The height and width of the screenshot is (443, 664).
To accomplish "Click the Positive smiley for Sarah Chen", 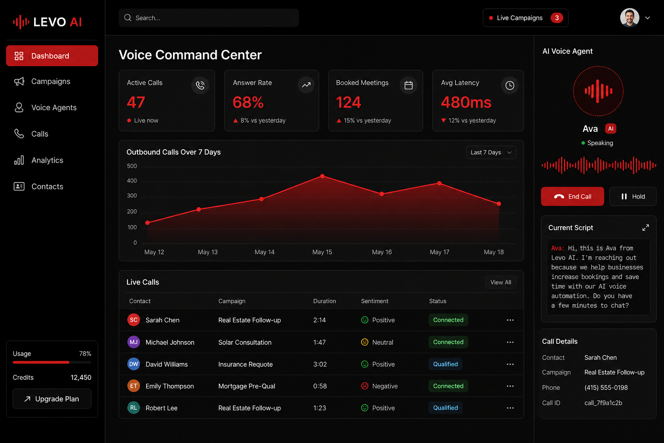I will (365, 320).
